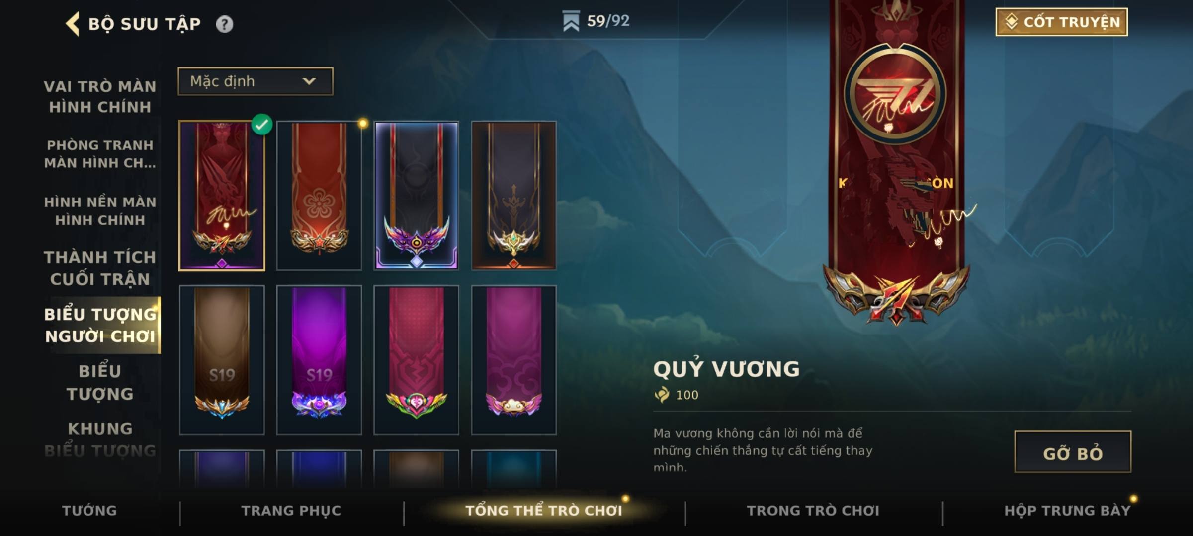This screenshot has height=536, width=1193.
Task: Open Vai Trò Màn Hình Chính category
Action: [100, 97]
